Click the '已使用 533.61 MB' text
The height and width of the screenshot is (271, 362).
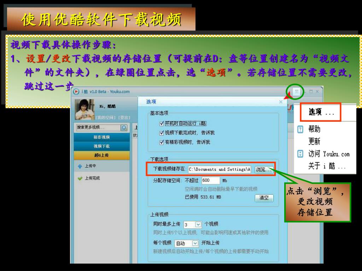pos(203,197)
